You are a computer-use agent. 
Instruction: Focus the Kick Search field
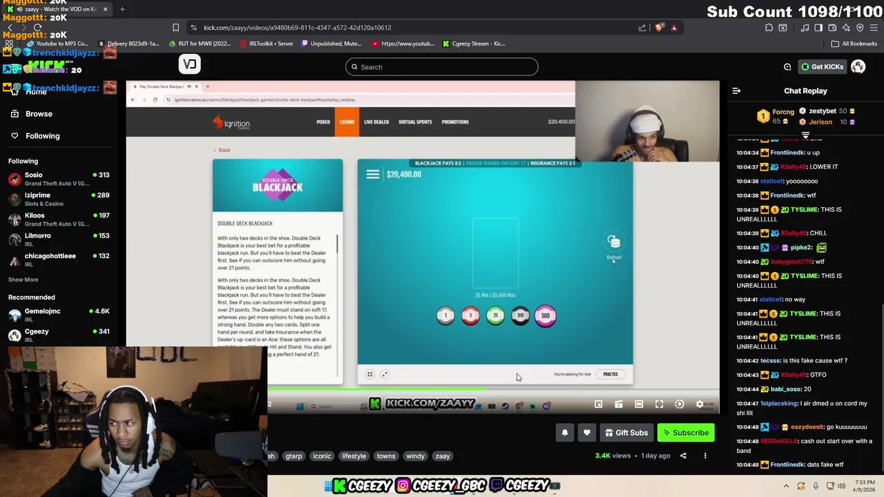[442, 67]
